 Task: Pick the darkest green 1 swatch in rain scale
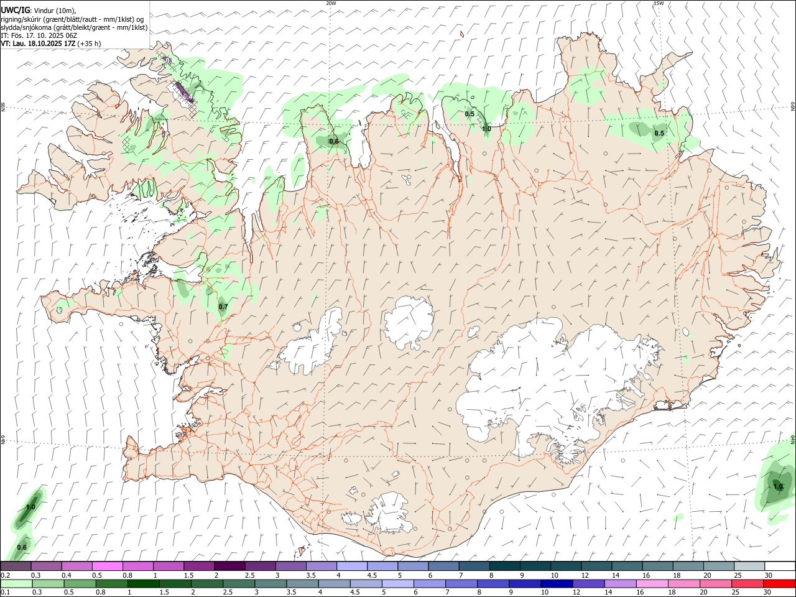(144, 584)
